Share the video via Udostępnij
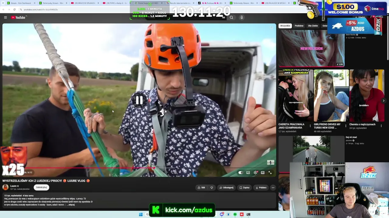Image resolution: width=389 pixels, height=218 pixels. tap(226, 188)
